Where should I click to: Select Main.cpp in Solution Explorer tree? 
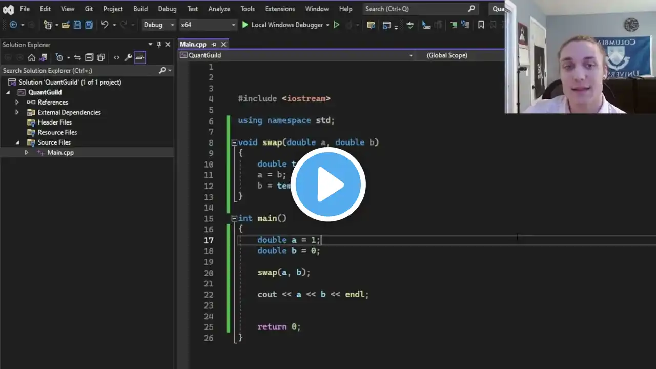(60, 152)
